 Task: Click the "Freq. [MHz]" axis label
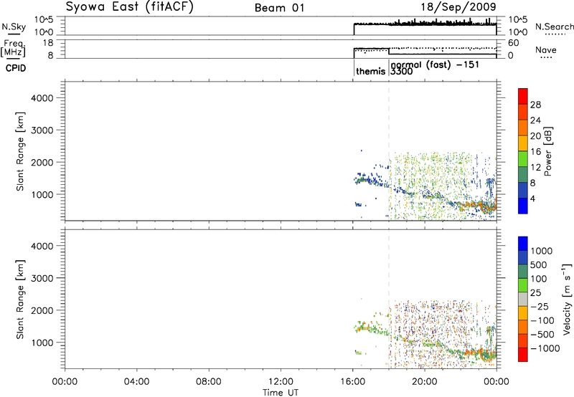tap(13, 48)
